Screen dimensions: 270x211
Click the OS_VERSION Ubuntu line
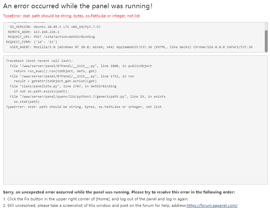point(55,26)
